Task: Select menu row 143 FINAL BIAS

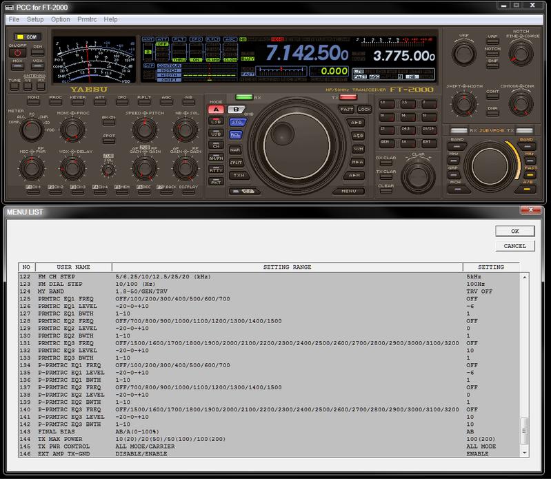Action: [270, 431]
